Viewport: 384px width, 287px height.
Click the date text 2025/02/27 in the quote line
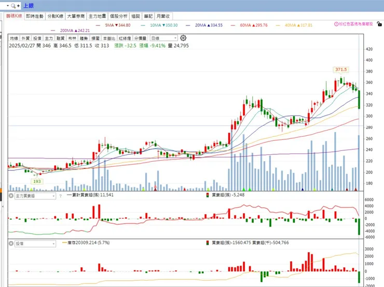pos(22,46)
